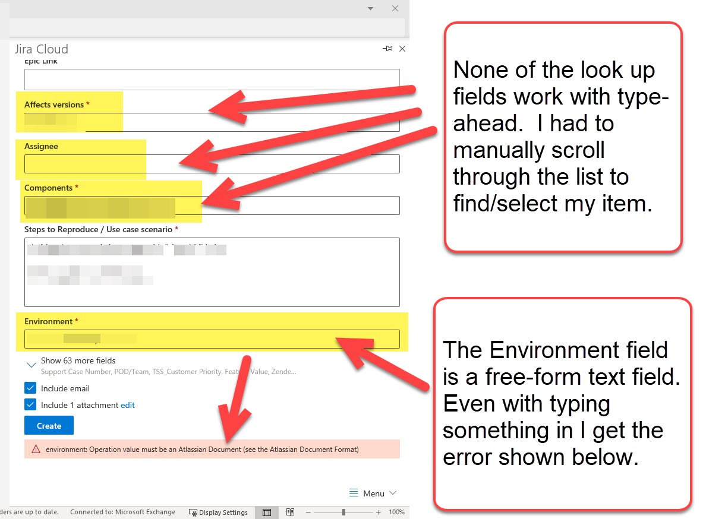The height and width of the screenshot is (519, 706).
Task: Uncheck the Include 1 attachment checkbox
Action: 30,405
